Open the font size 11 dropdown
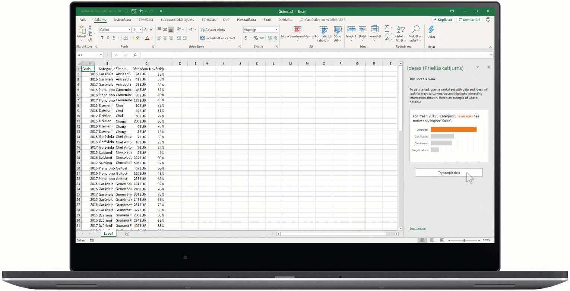Image resolution: width=570 pixels, height=291 pixels. point(141,29)
